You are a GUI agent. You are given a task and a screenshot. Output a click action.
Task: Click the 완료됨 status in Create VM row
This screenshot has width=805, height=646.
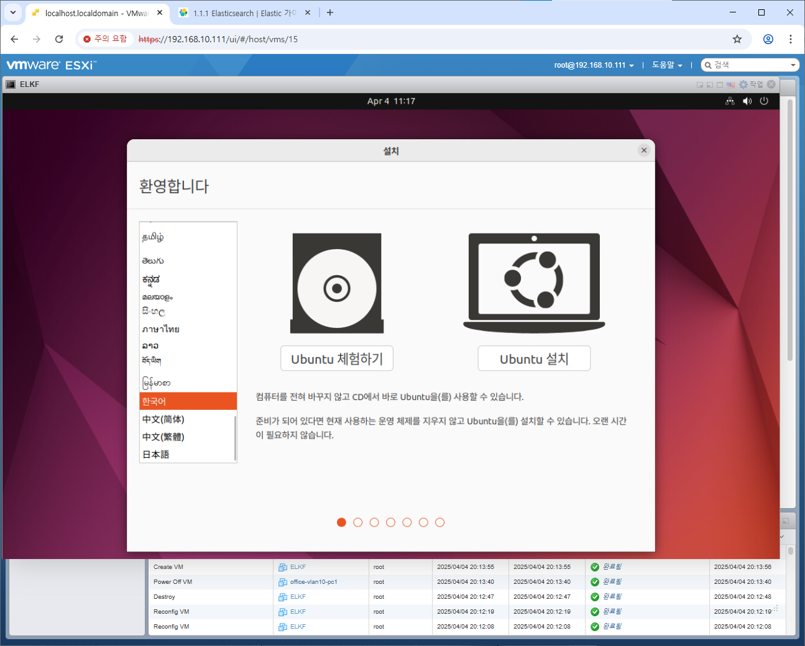(612, 567)
